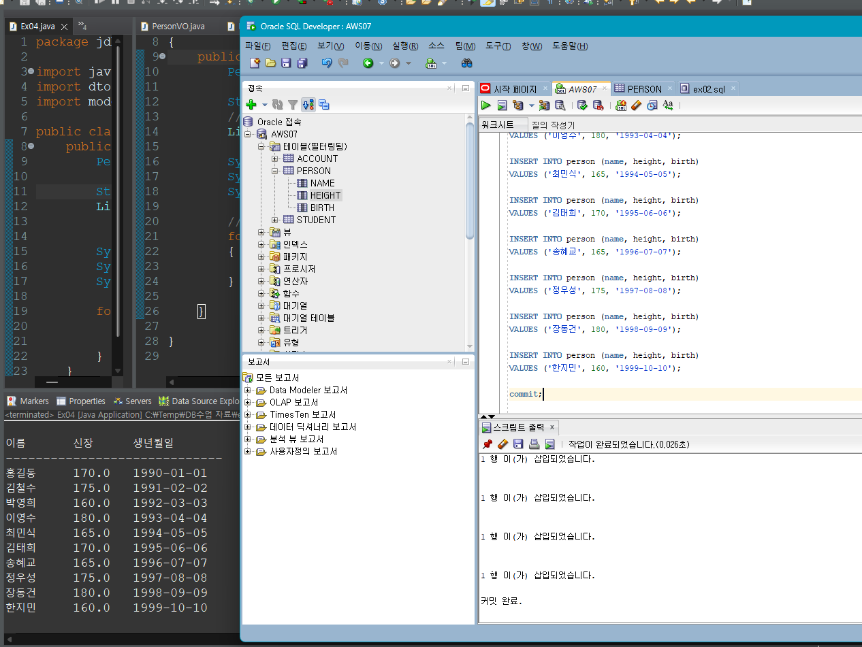
Task: Pin the script output panel
Action: (x=488, y=444)
